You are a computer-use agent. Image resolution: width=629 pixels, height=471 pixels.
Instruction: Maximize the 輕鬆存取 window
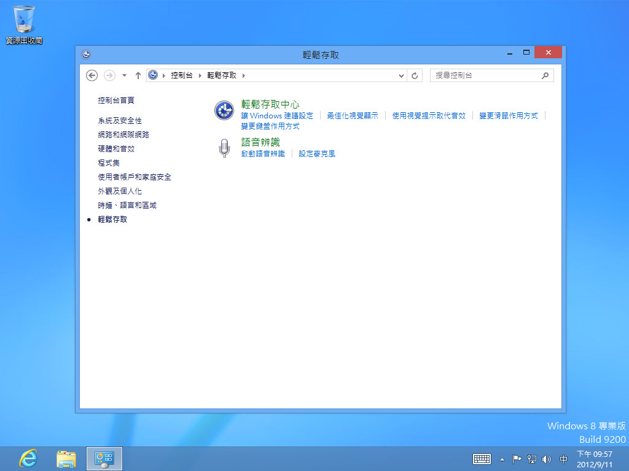click(526, 53)
